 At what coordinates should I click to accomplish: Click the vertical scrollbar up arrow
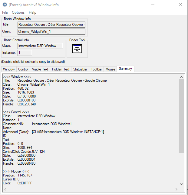point(181,77)
